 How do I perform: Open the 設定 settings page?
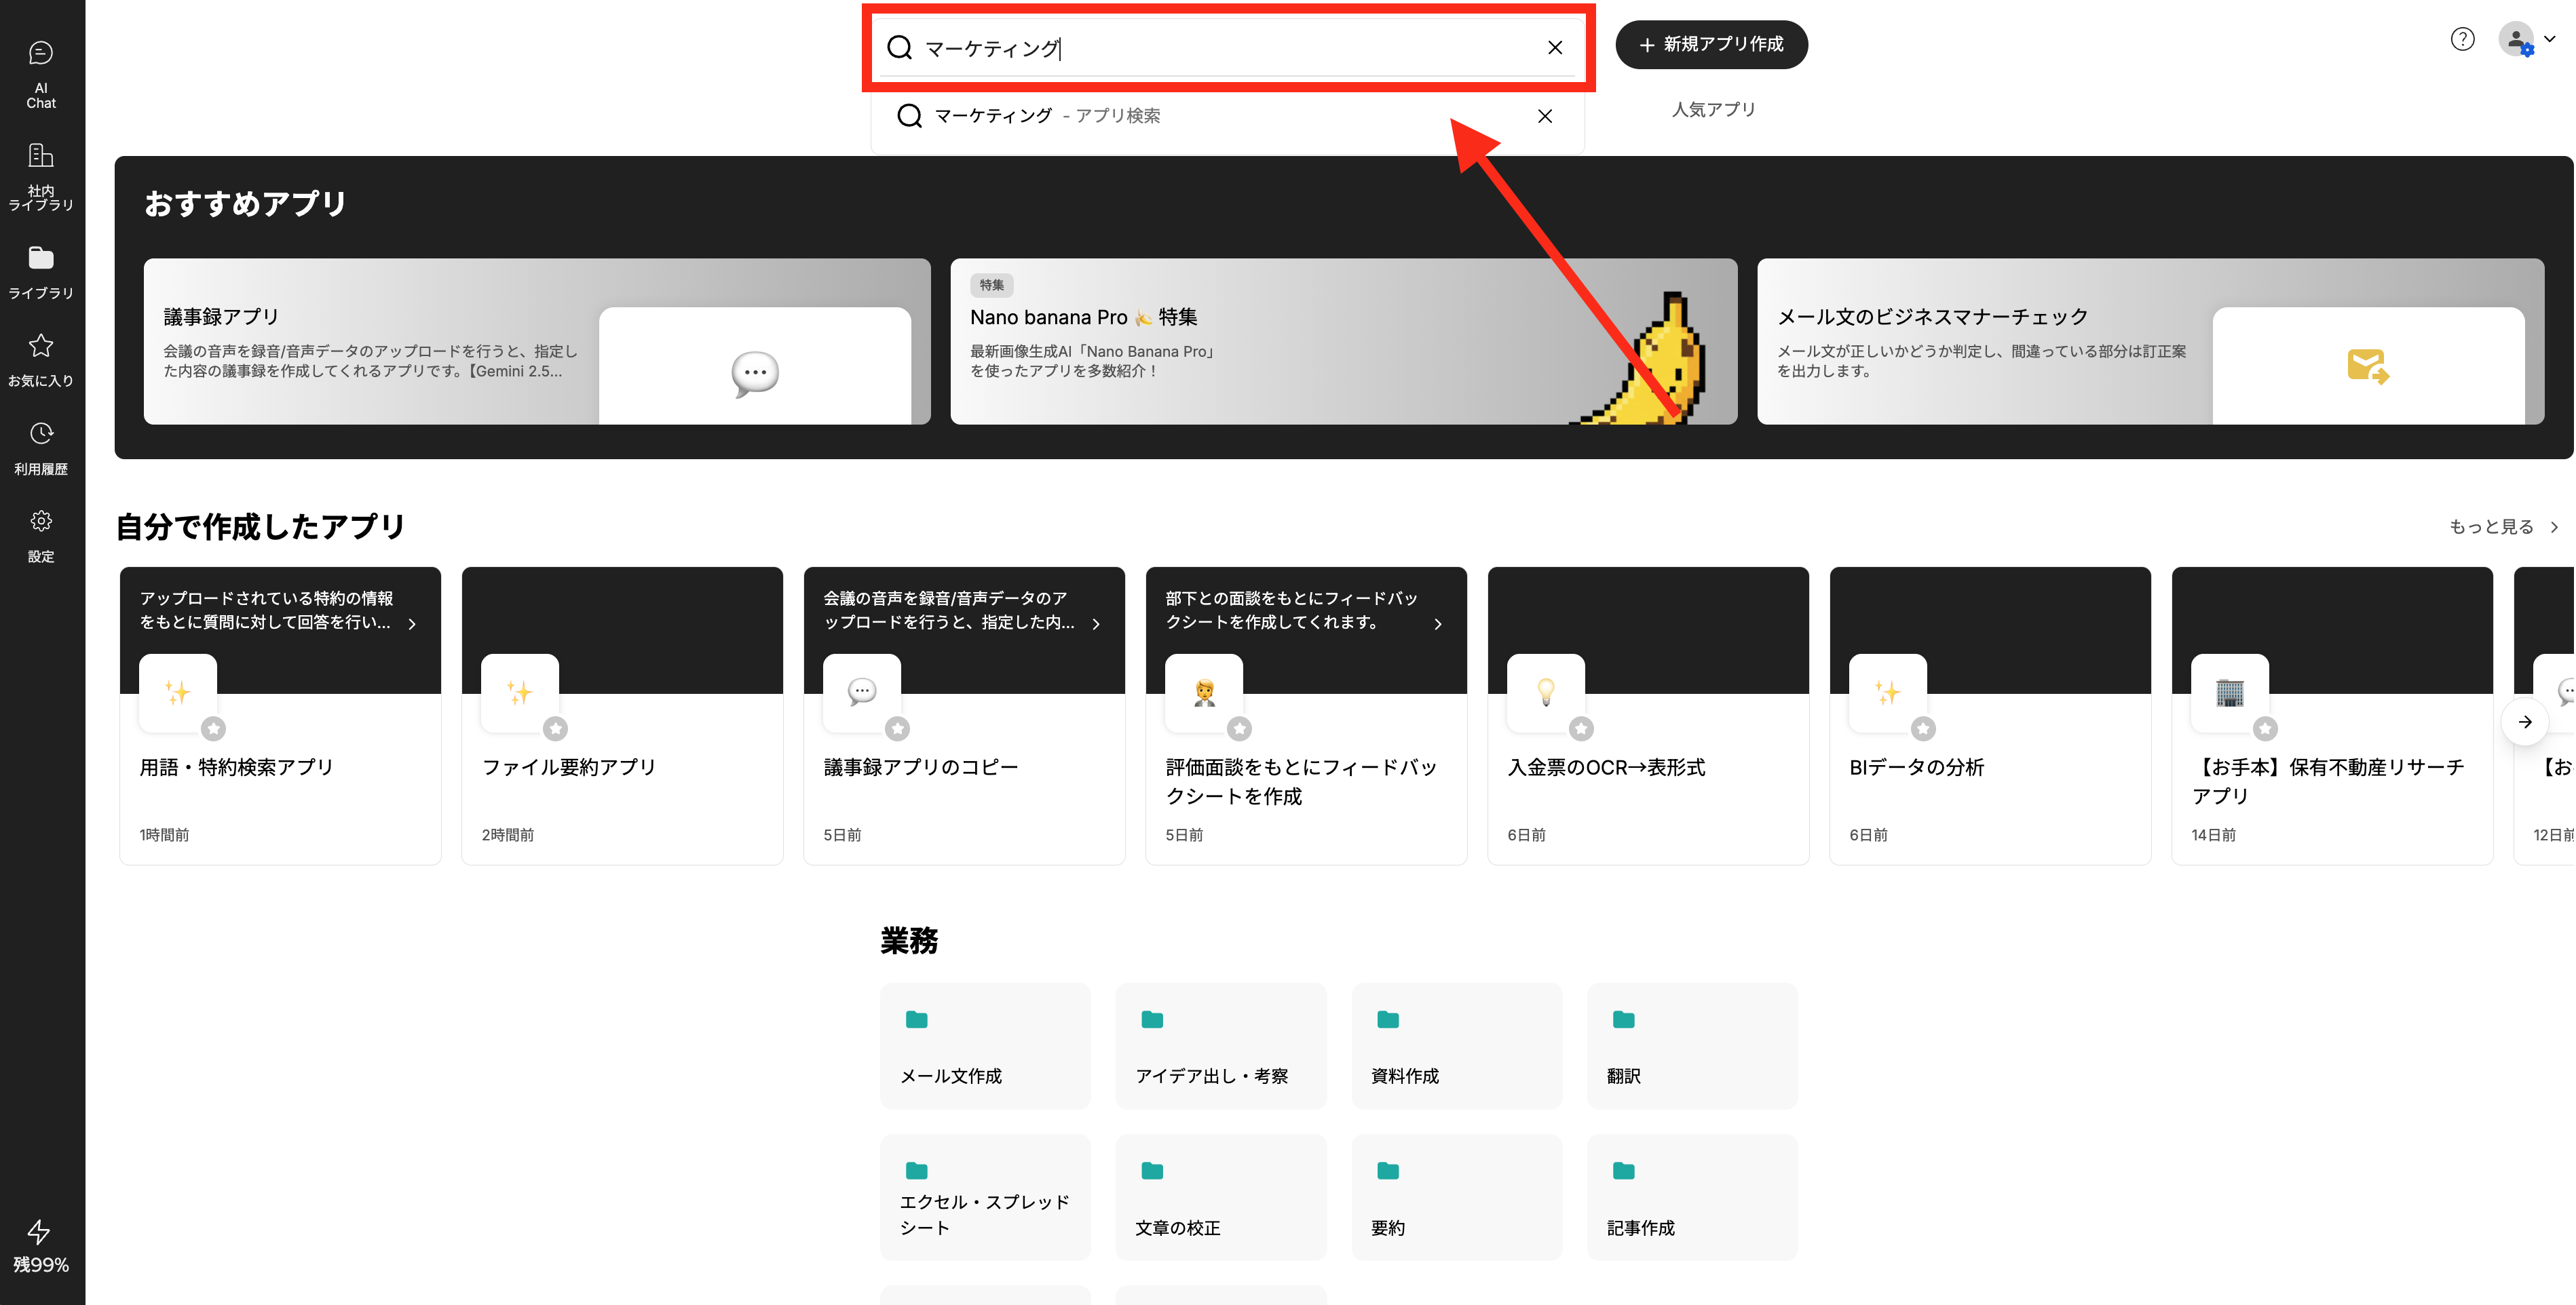[x=40, y=534]
